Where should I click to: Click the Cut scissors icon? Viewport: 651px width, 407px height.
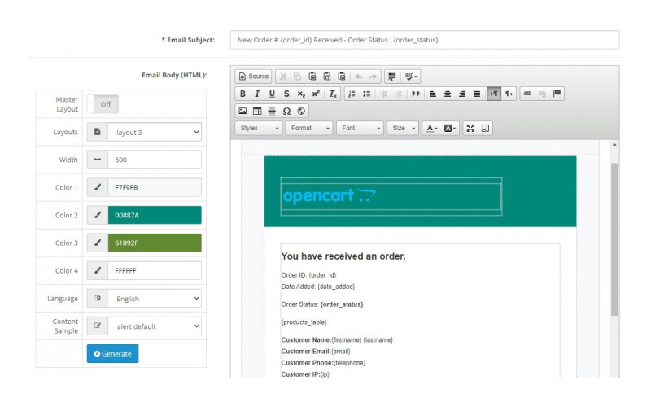coord(283,77)
